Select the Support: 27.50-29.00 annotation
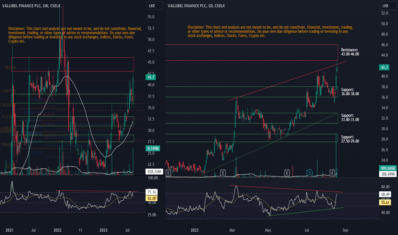This screenshot has width=398, height=235. [350, 139]
